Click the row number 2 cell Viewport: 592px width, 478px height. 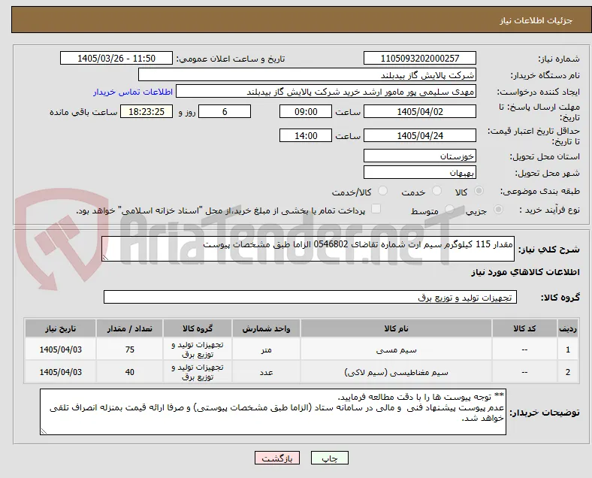tap(567, 372)
